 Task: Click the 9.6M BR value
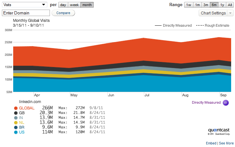coord(47,127)
